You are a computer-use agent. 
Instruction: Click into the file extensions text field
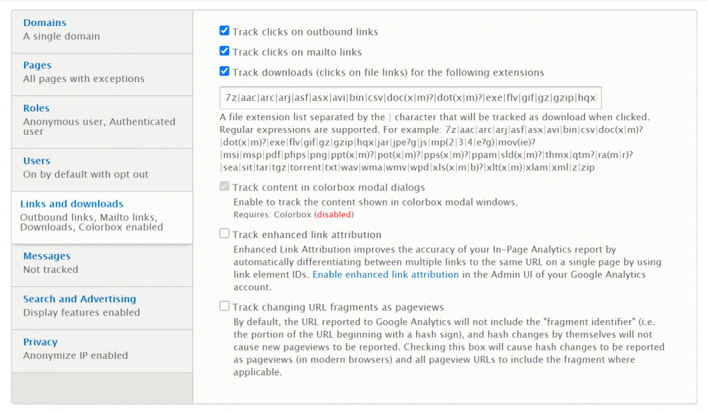coord(410,97)
